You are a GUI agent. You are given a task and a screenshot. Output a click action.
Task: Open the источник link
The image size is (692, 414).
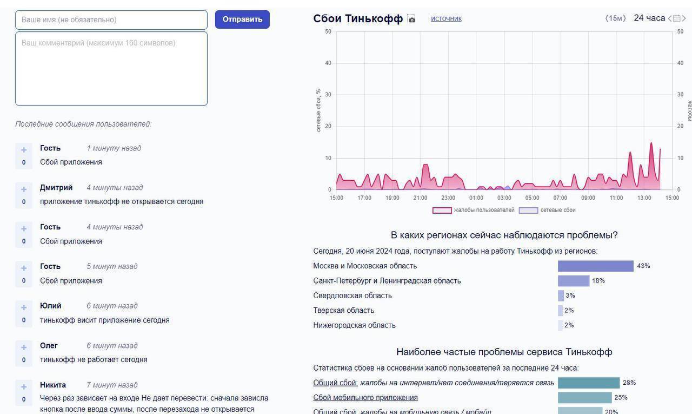[446, 18]
